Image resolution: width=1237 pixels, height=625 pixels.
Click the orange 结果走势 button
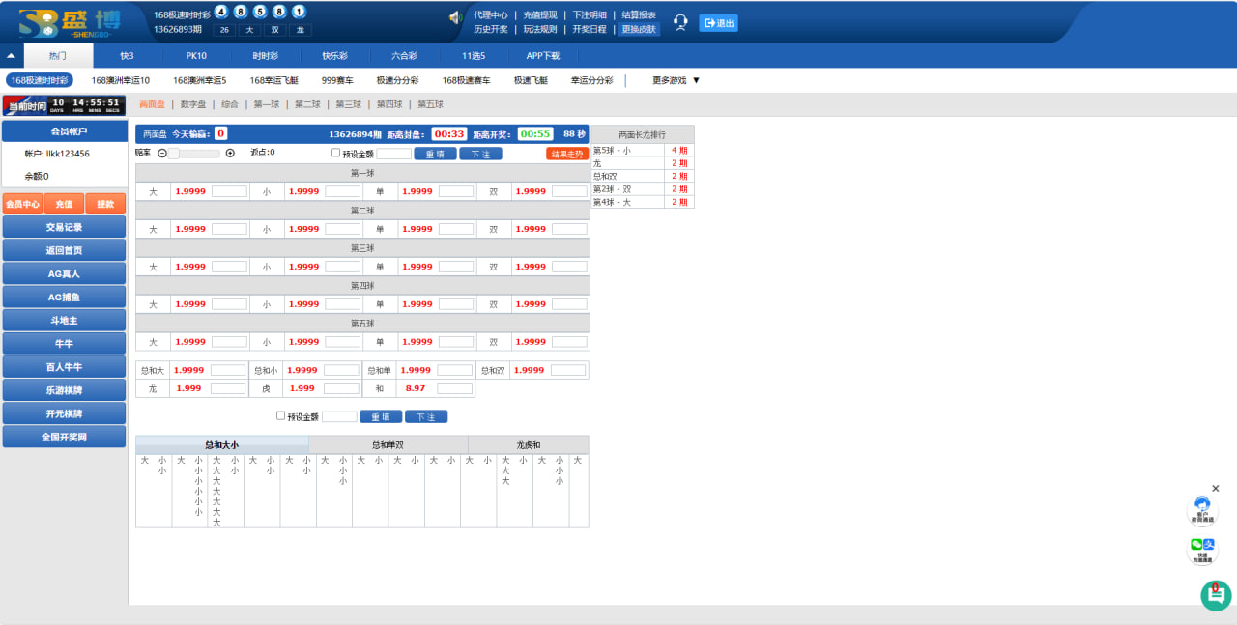566,154
